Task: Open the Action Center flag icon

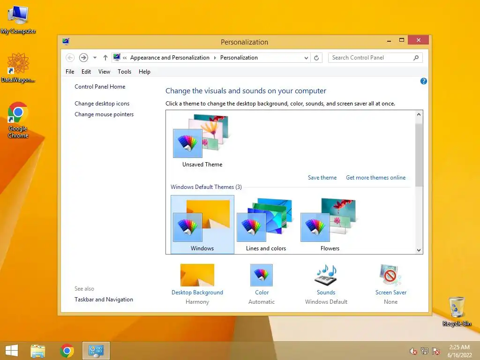Action: click(436, 351)
